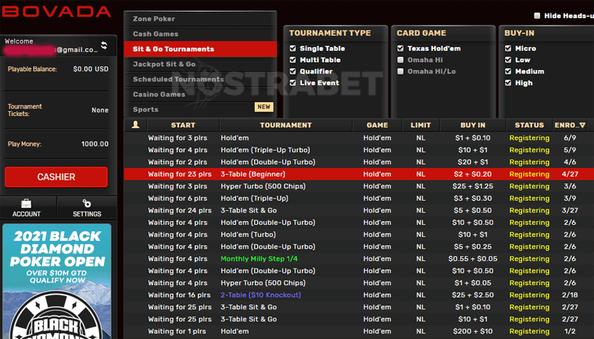594x339 pixels.
Task: Sort by player icon column header
Action: (135, 124)
